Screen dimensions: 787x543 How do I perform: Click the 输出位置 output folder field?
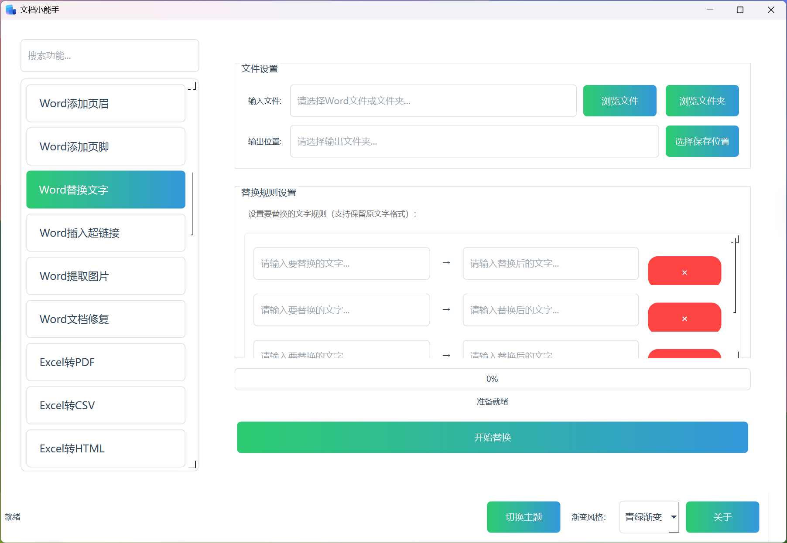click(475, 141)
